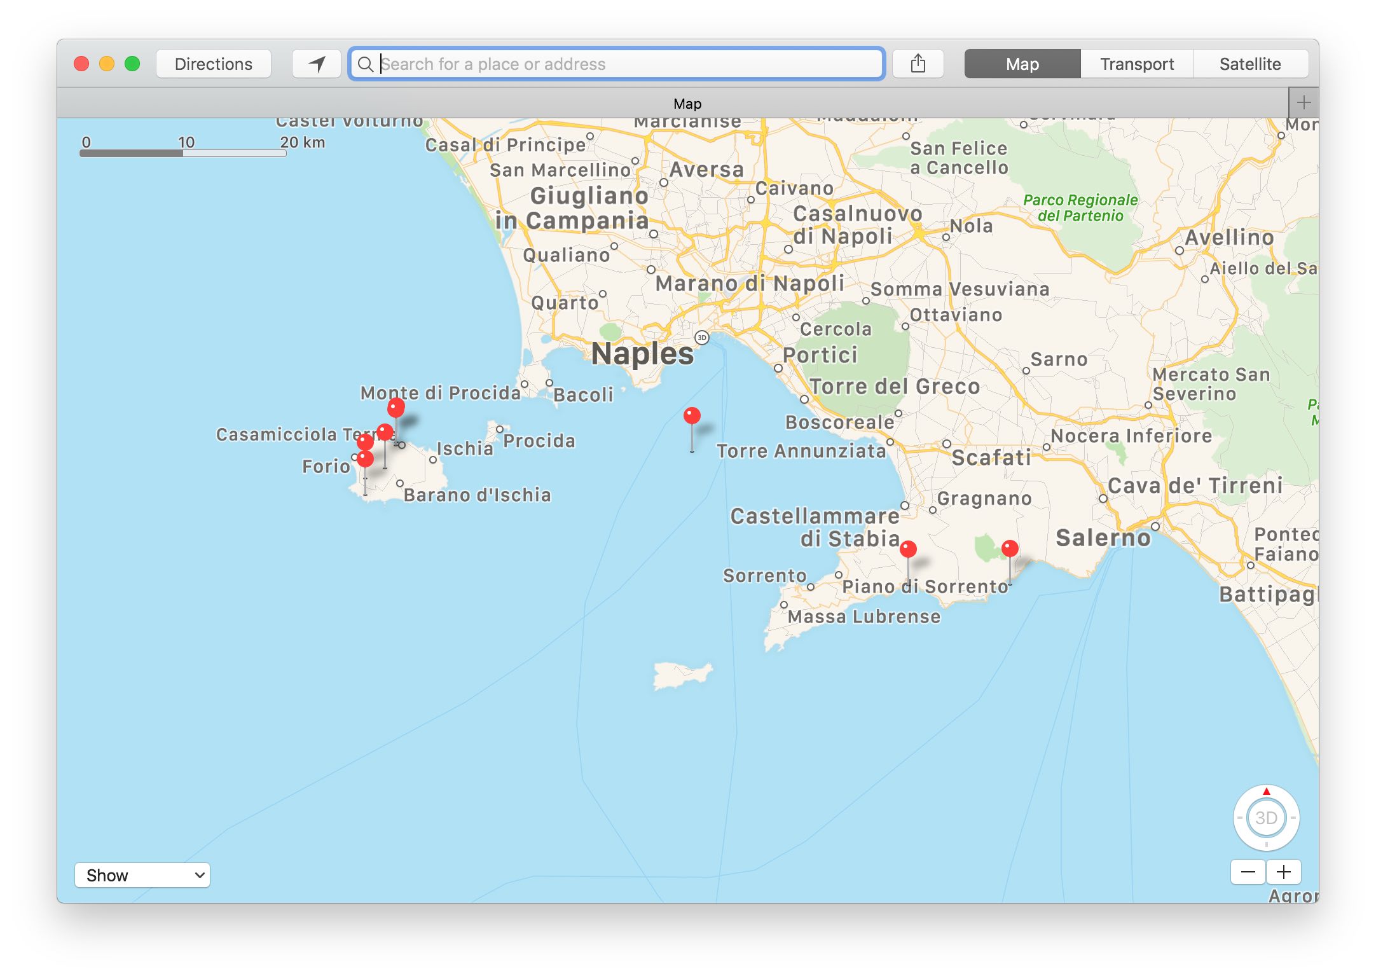
Task: Click the Directions button
Action: (x=214, y=64)
